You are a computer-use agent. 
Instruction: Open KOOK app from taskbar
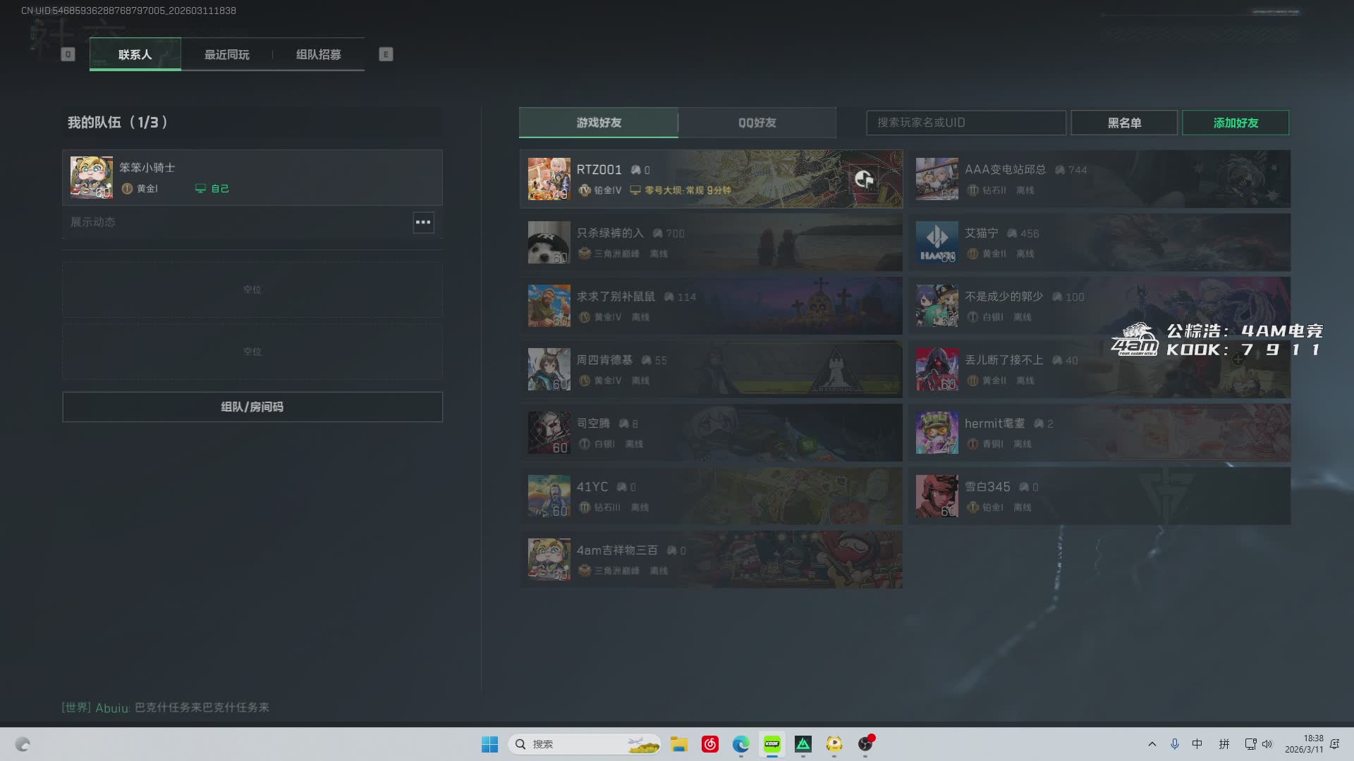pyautogui.click(x=772, y=744)
